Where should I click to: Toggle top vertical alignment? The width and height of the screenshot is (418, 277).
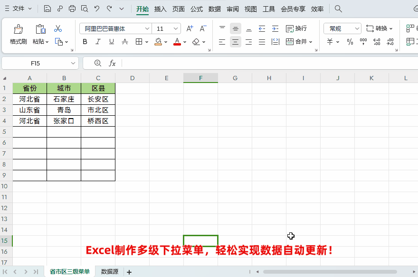pyautogui.click(x=222, y=28)
